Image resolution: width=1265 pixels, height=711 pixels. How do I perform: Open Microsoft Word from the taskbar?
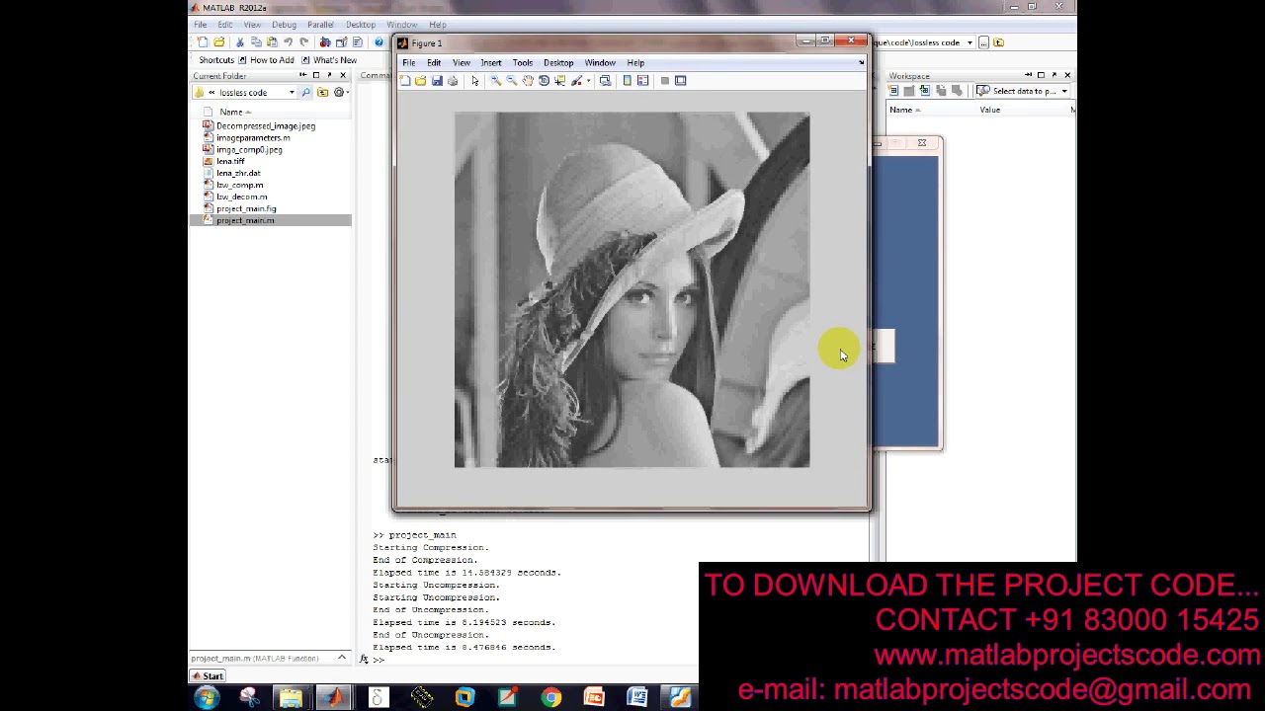click(x=637, y=698)
